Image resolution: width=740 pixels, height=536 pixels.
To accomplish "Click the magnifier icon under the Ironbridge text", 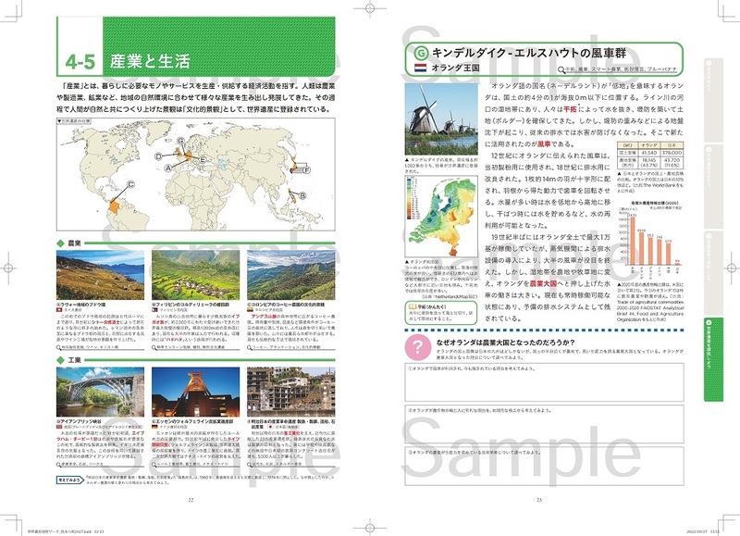I will pyautogui.click(x=58, y=464).
